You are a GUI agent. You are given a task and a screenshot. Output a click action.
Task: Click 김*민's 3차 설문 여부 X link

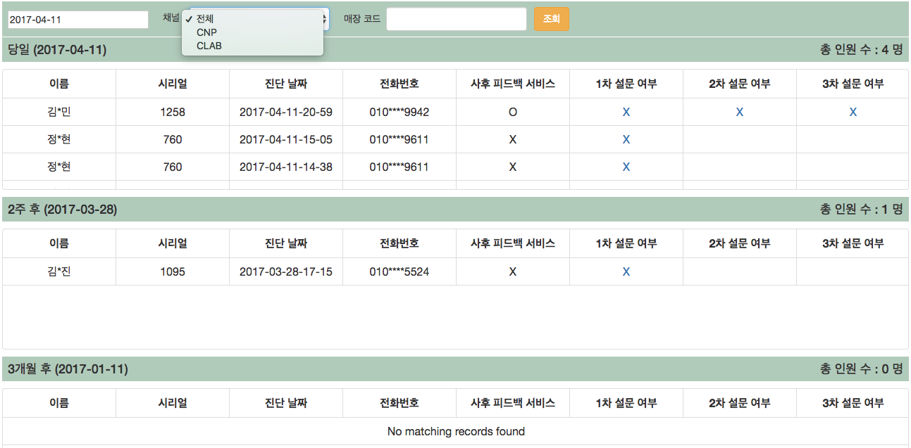tap(853, 111)
